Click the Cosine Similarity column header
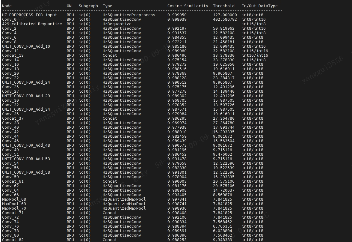Image resolution: width=352 pixels, height=242 pixels. click(188, 6)
